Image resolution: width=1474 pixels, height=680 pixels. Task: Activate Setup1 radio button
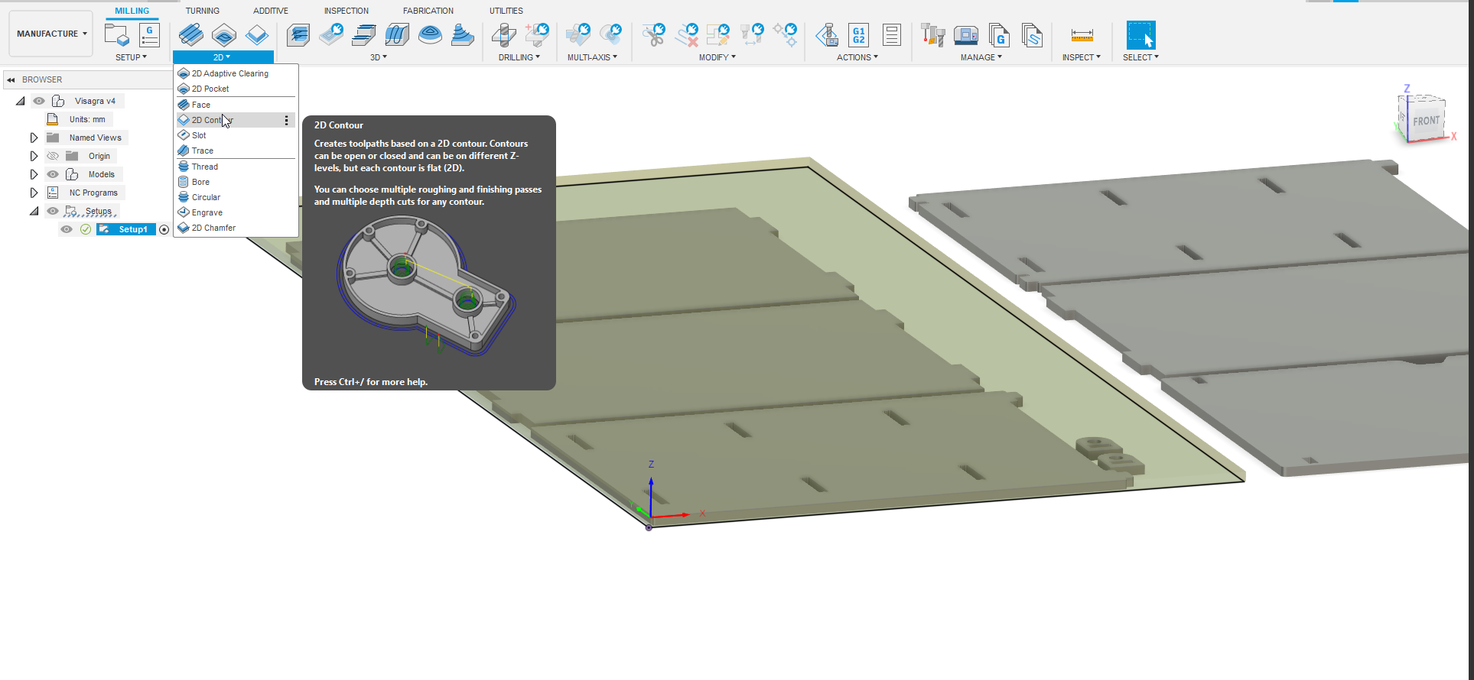point(164,229)
